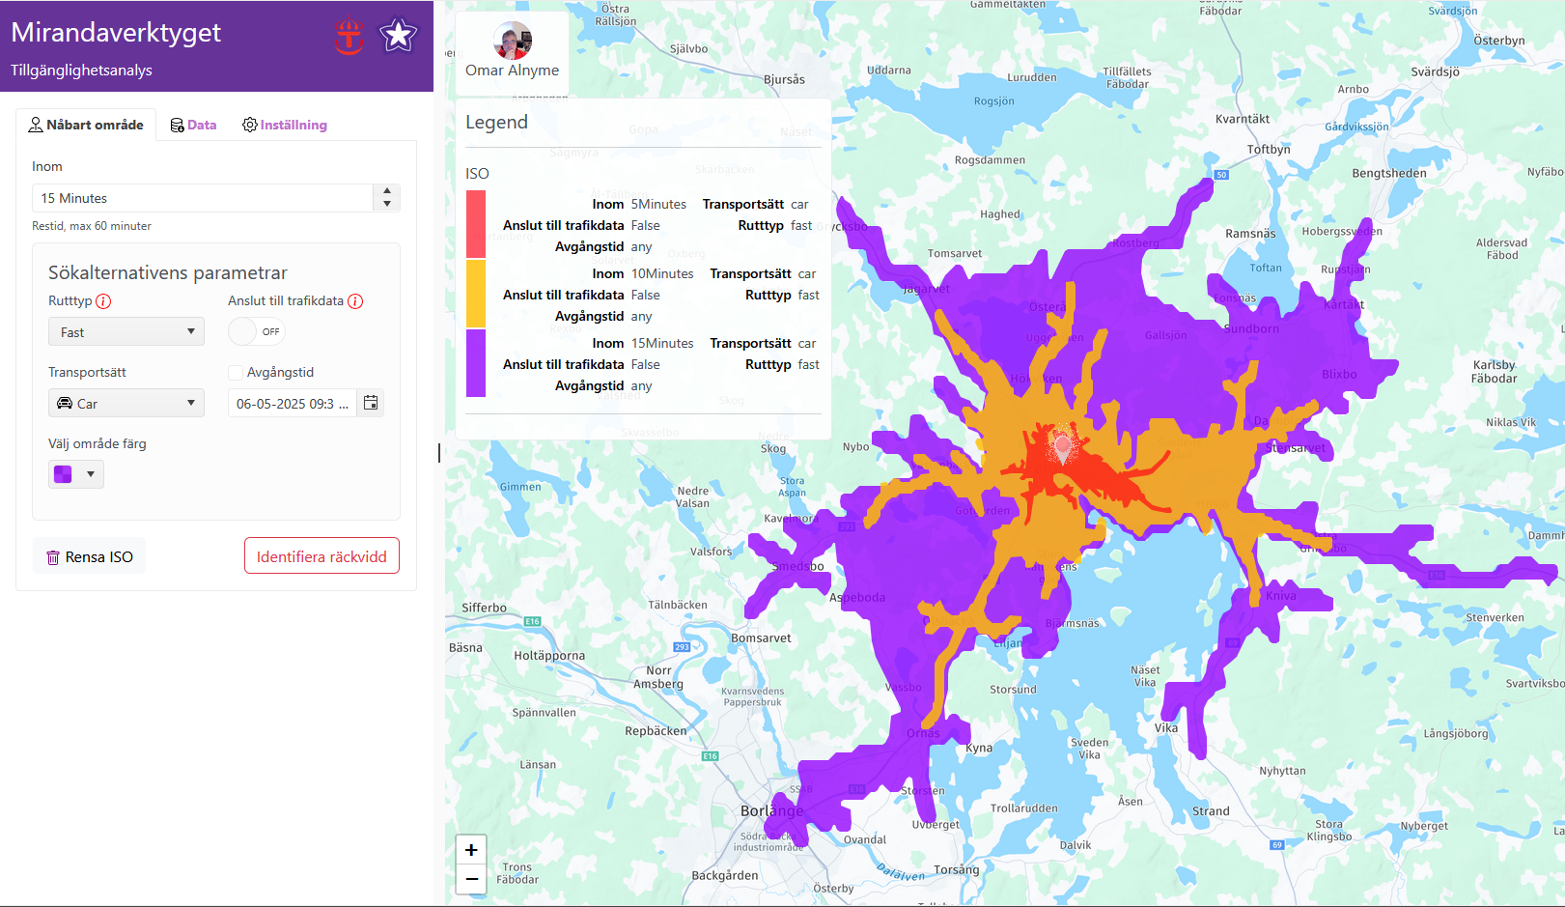The width and height of the screenshot is (1565, 907).
Task: Click the Borlänge label on the map
Action: [x=771, y=810]
